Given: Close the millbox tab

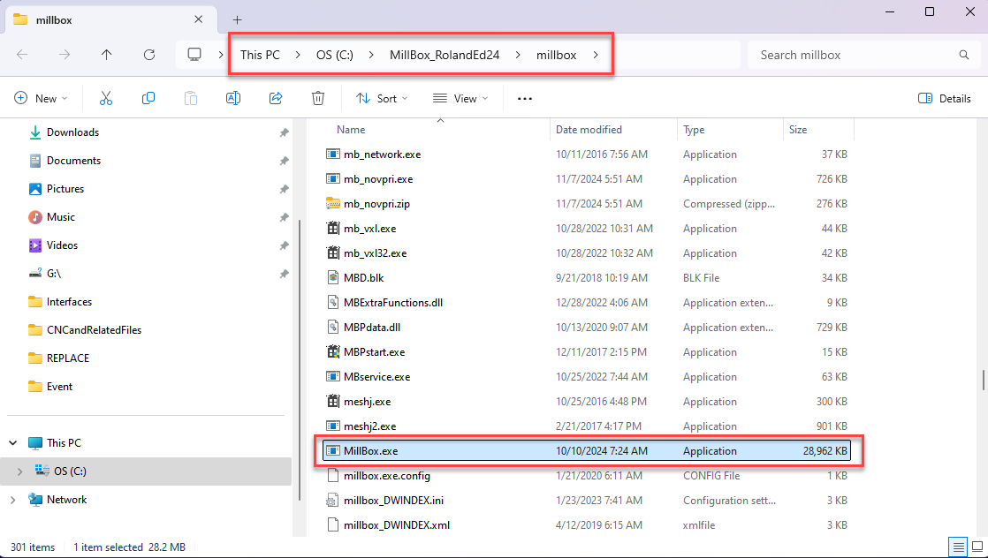Looking at the screenshot, I should 199,19.
